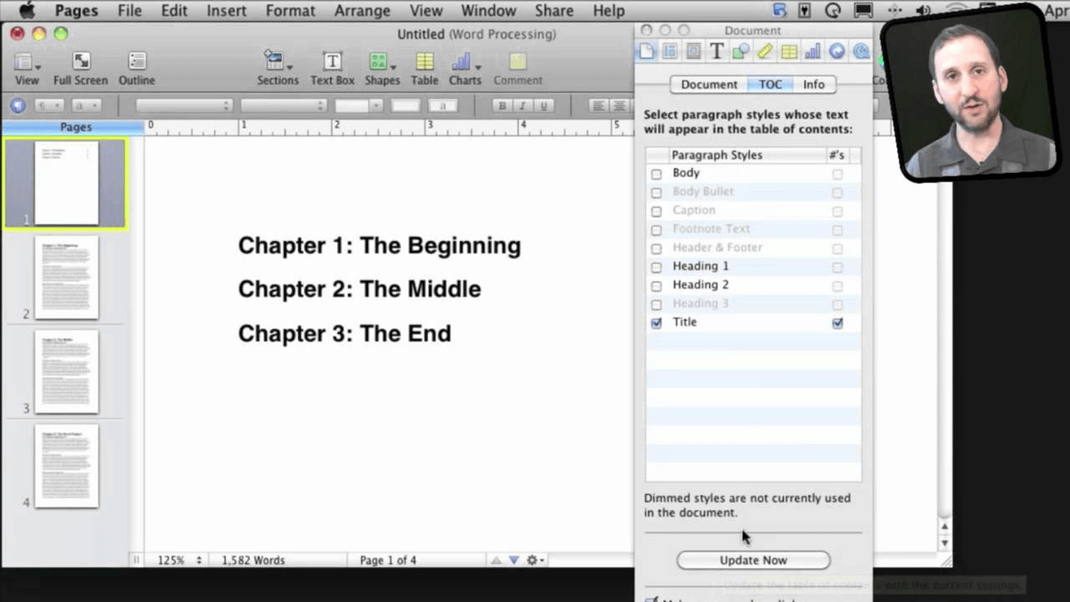
Task: Select the Layout inspector icon
Action: (x=670, y=52)
